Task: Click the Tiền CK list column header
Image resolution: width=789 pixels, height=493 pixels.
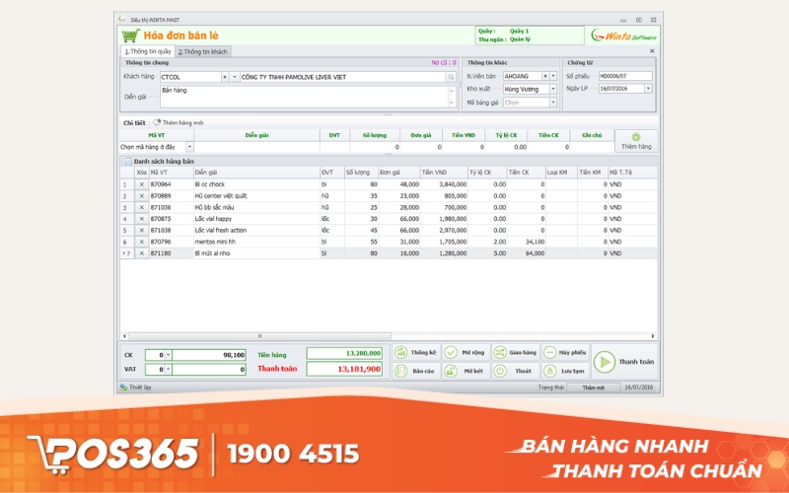Action: (527, 172)
